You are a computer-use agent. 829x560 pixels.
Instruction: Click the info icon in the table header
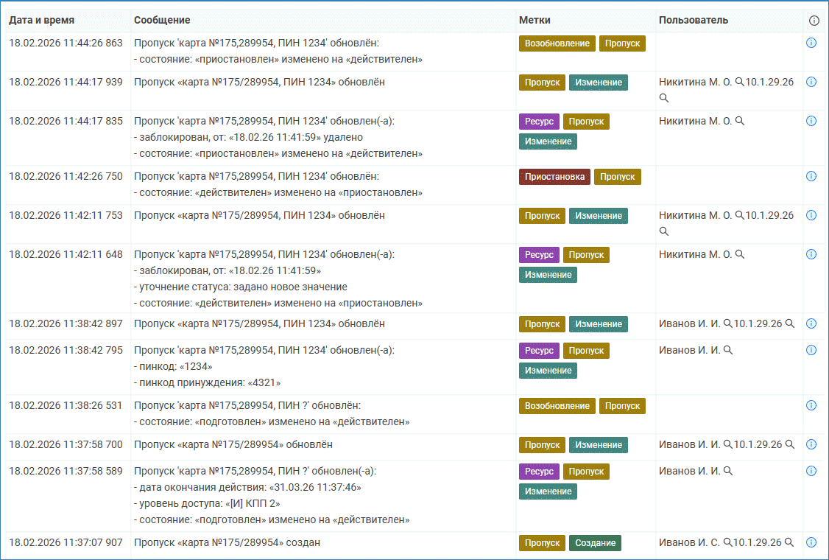pos(814,21)
